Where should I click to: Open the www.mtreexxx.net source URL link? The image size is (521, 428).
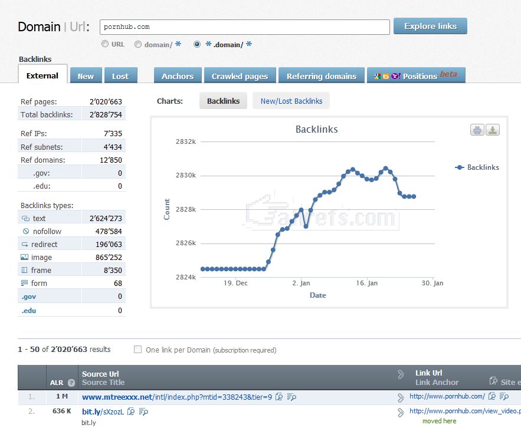point(177,397)
